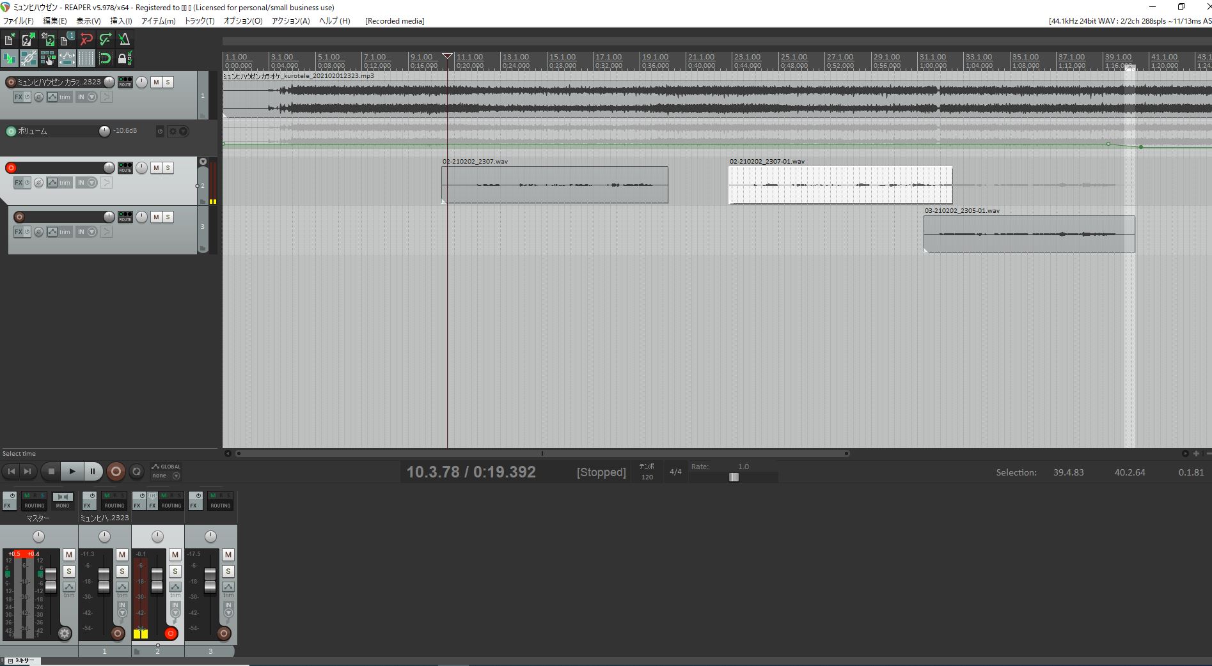This screenshot has height=666, width=1212.
Task: Toggle envelope points move with items
Action: point(67,59)
